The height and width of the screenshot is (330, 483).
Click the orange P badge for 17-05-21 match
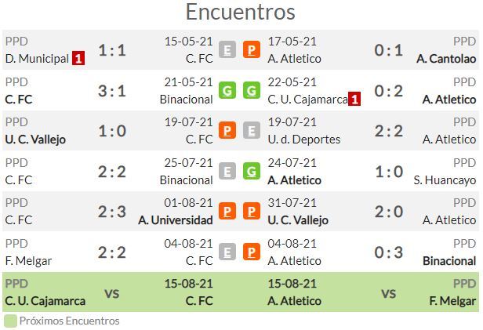[252, 50]
